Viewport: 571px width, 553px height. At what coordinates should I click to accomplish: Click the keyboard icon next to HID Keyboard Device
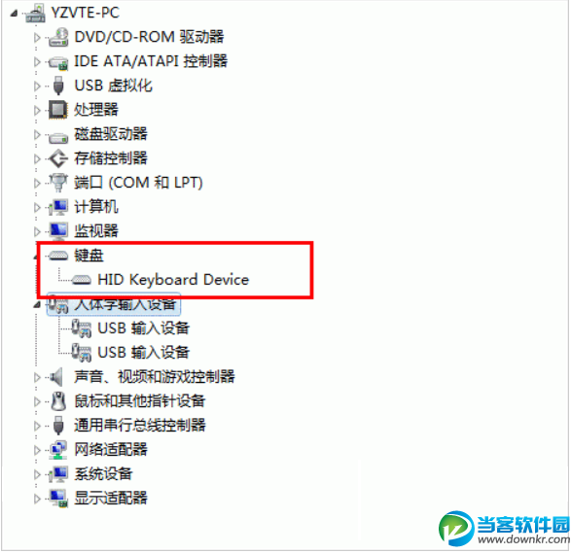tap(81, 280)
